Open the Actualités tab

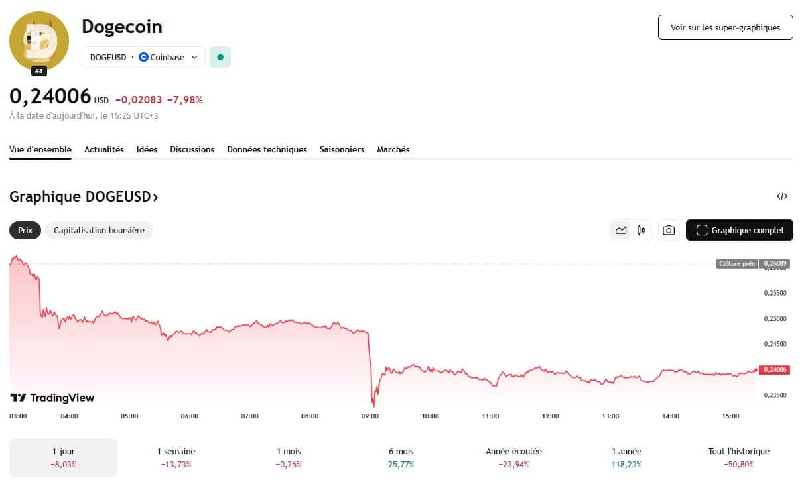pyautogui.click(x=104, y=149)
